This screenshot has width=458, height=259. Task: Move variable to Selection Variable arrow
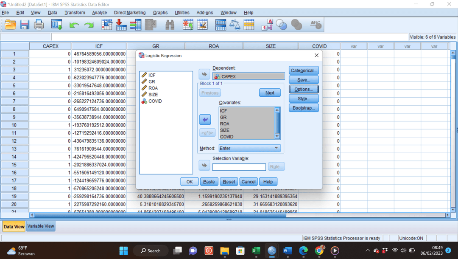tap(204, 166)
